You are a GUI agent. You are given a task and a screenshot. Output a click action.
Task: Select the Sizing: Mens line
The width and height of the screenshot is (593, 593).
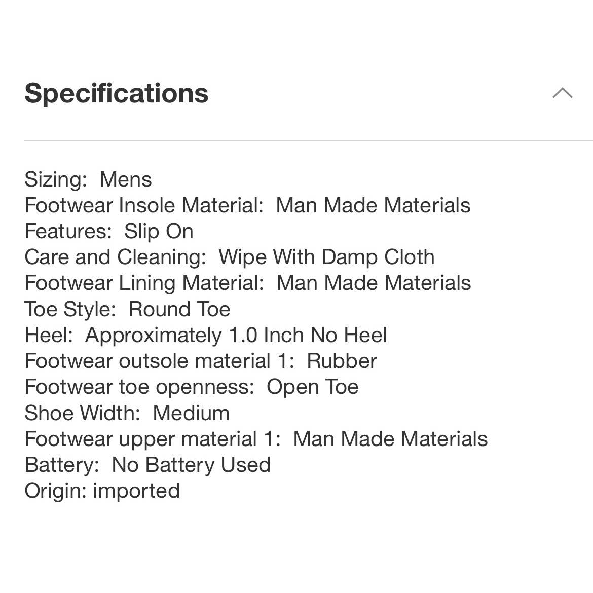click(x=88, y=179)
